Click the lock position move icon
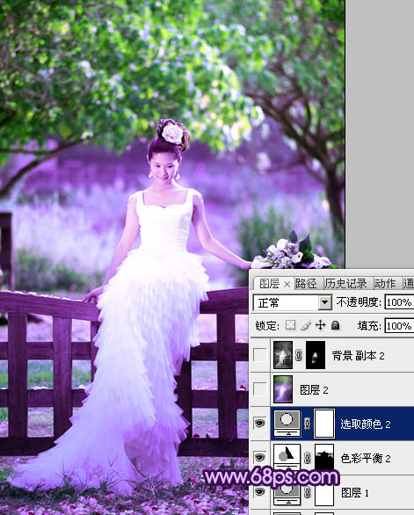The height and width of the screenshot is (515, 414). (x=320, y=325)
